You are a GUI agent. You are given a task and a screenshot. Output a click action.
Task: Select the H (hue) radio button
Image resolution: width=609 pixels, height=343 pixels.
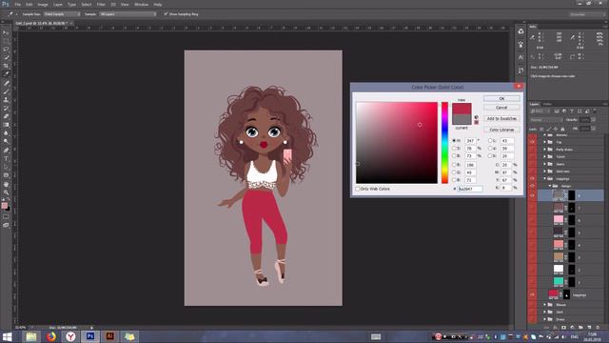coord(454,140)
